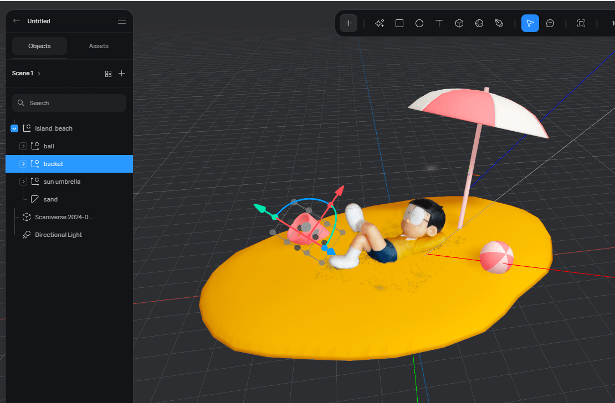Image resolution: width=615 pixels, height=403 pixels.
Task: Click the back arrow next to Untitled
Action: click(x=17, y=21)
